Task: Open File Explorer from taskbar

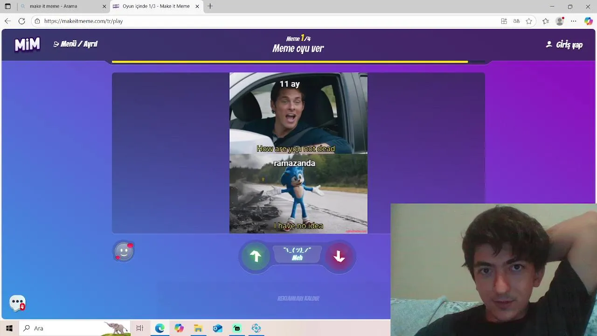Action: click(x=198, y=328)
